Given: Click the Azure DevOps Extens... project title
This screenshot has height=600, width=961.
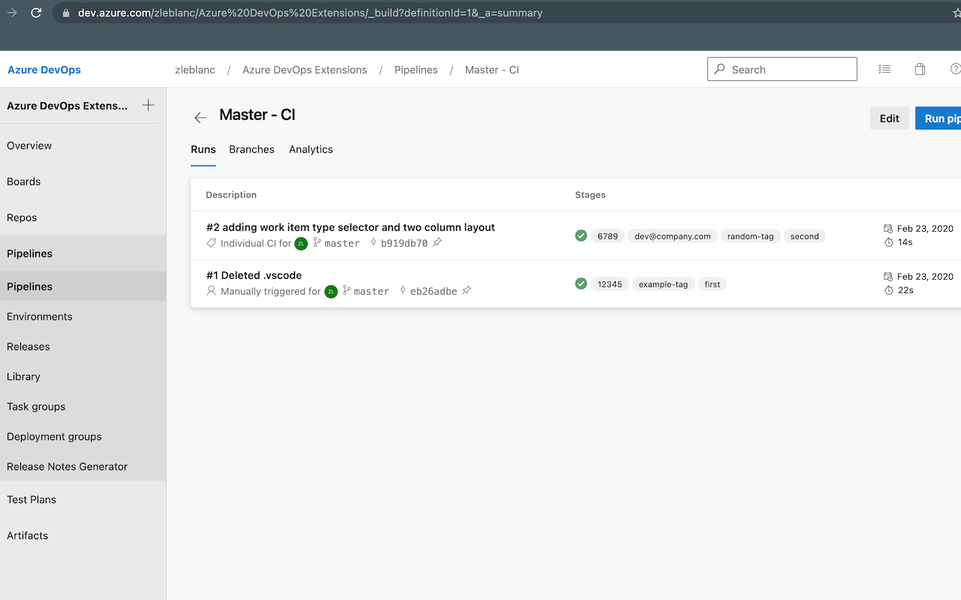Looking at the screenshot, I should coord(68,106).
